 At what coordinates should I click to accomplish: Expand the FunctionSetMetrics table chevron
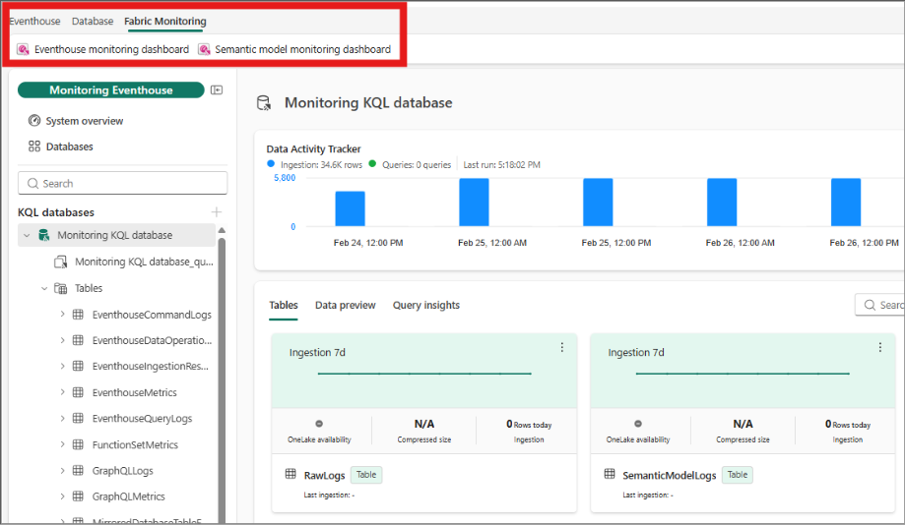[62, 444]
